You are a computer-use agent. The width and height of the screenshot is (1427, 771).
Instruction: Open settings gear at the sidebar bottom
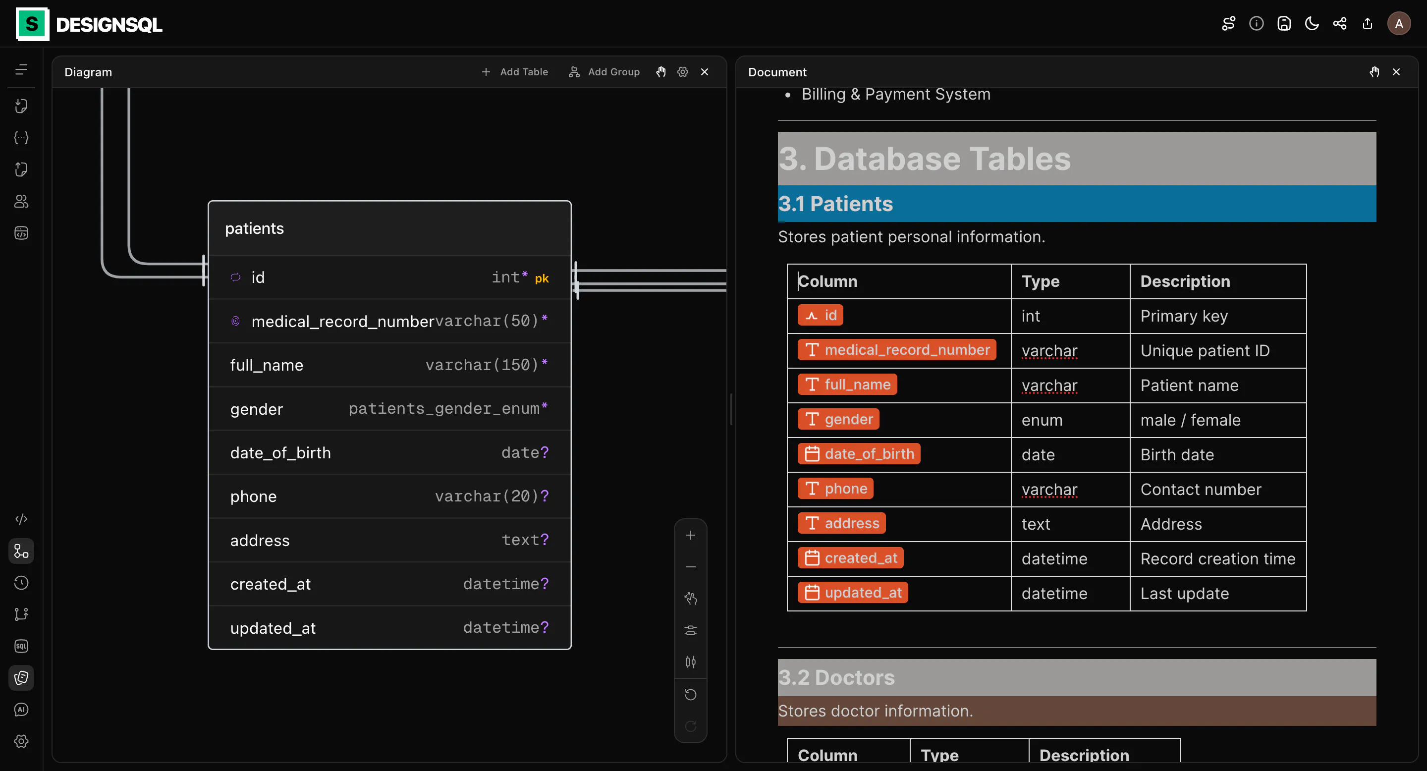coord(21,742)
